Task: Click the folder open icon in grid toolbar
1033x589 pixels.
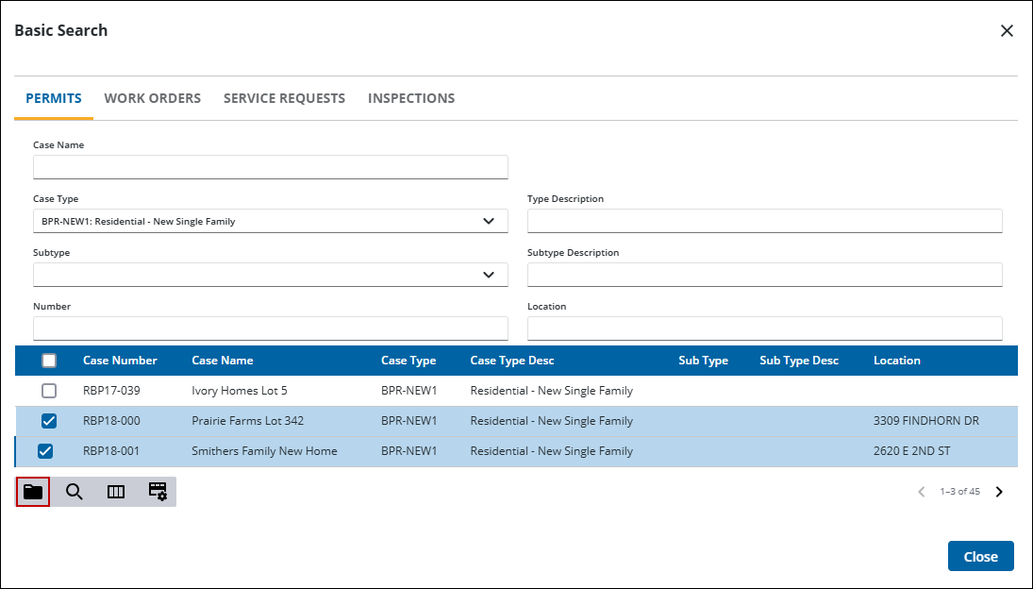Action: click(x=33, y=492)
